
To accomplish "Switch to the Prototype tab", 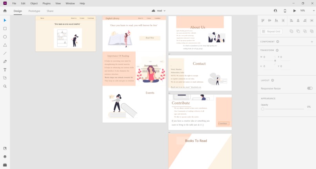I will [x=34, y=11].
